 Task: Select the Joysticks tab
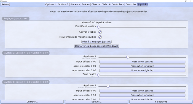point(143,4)
